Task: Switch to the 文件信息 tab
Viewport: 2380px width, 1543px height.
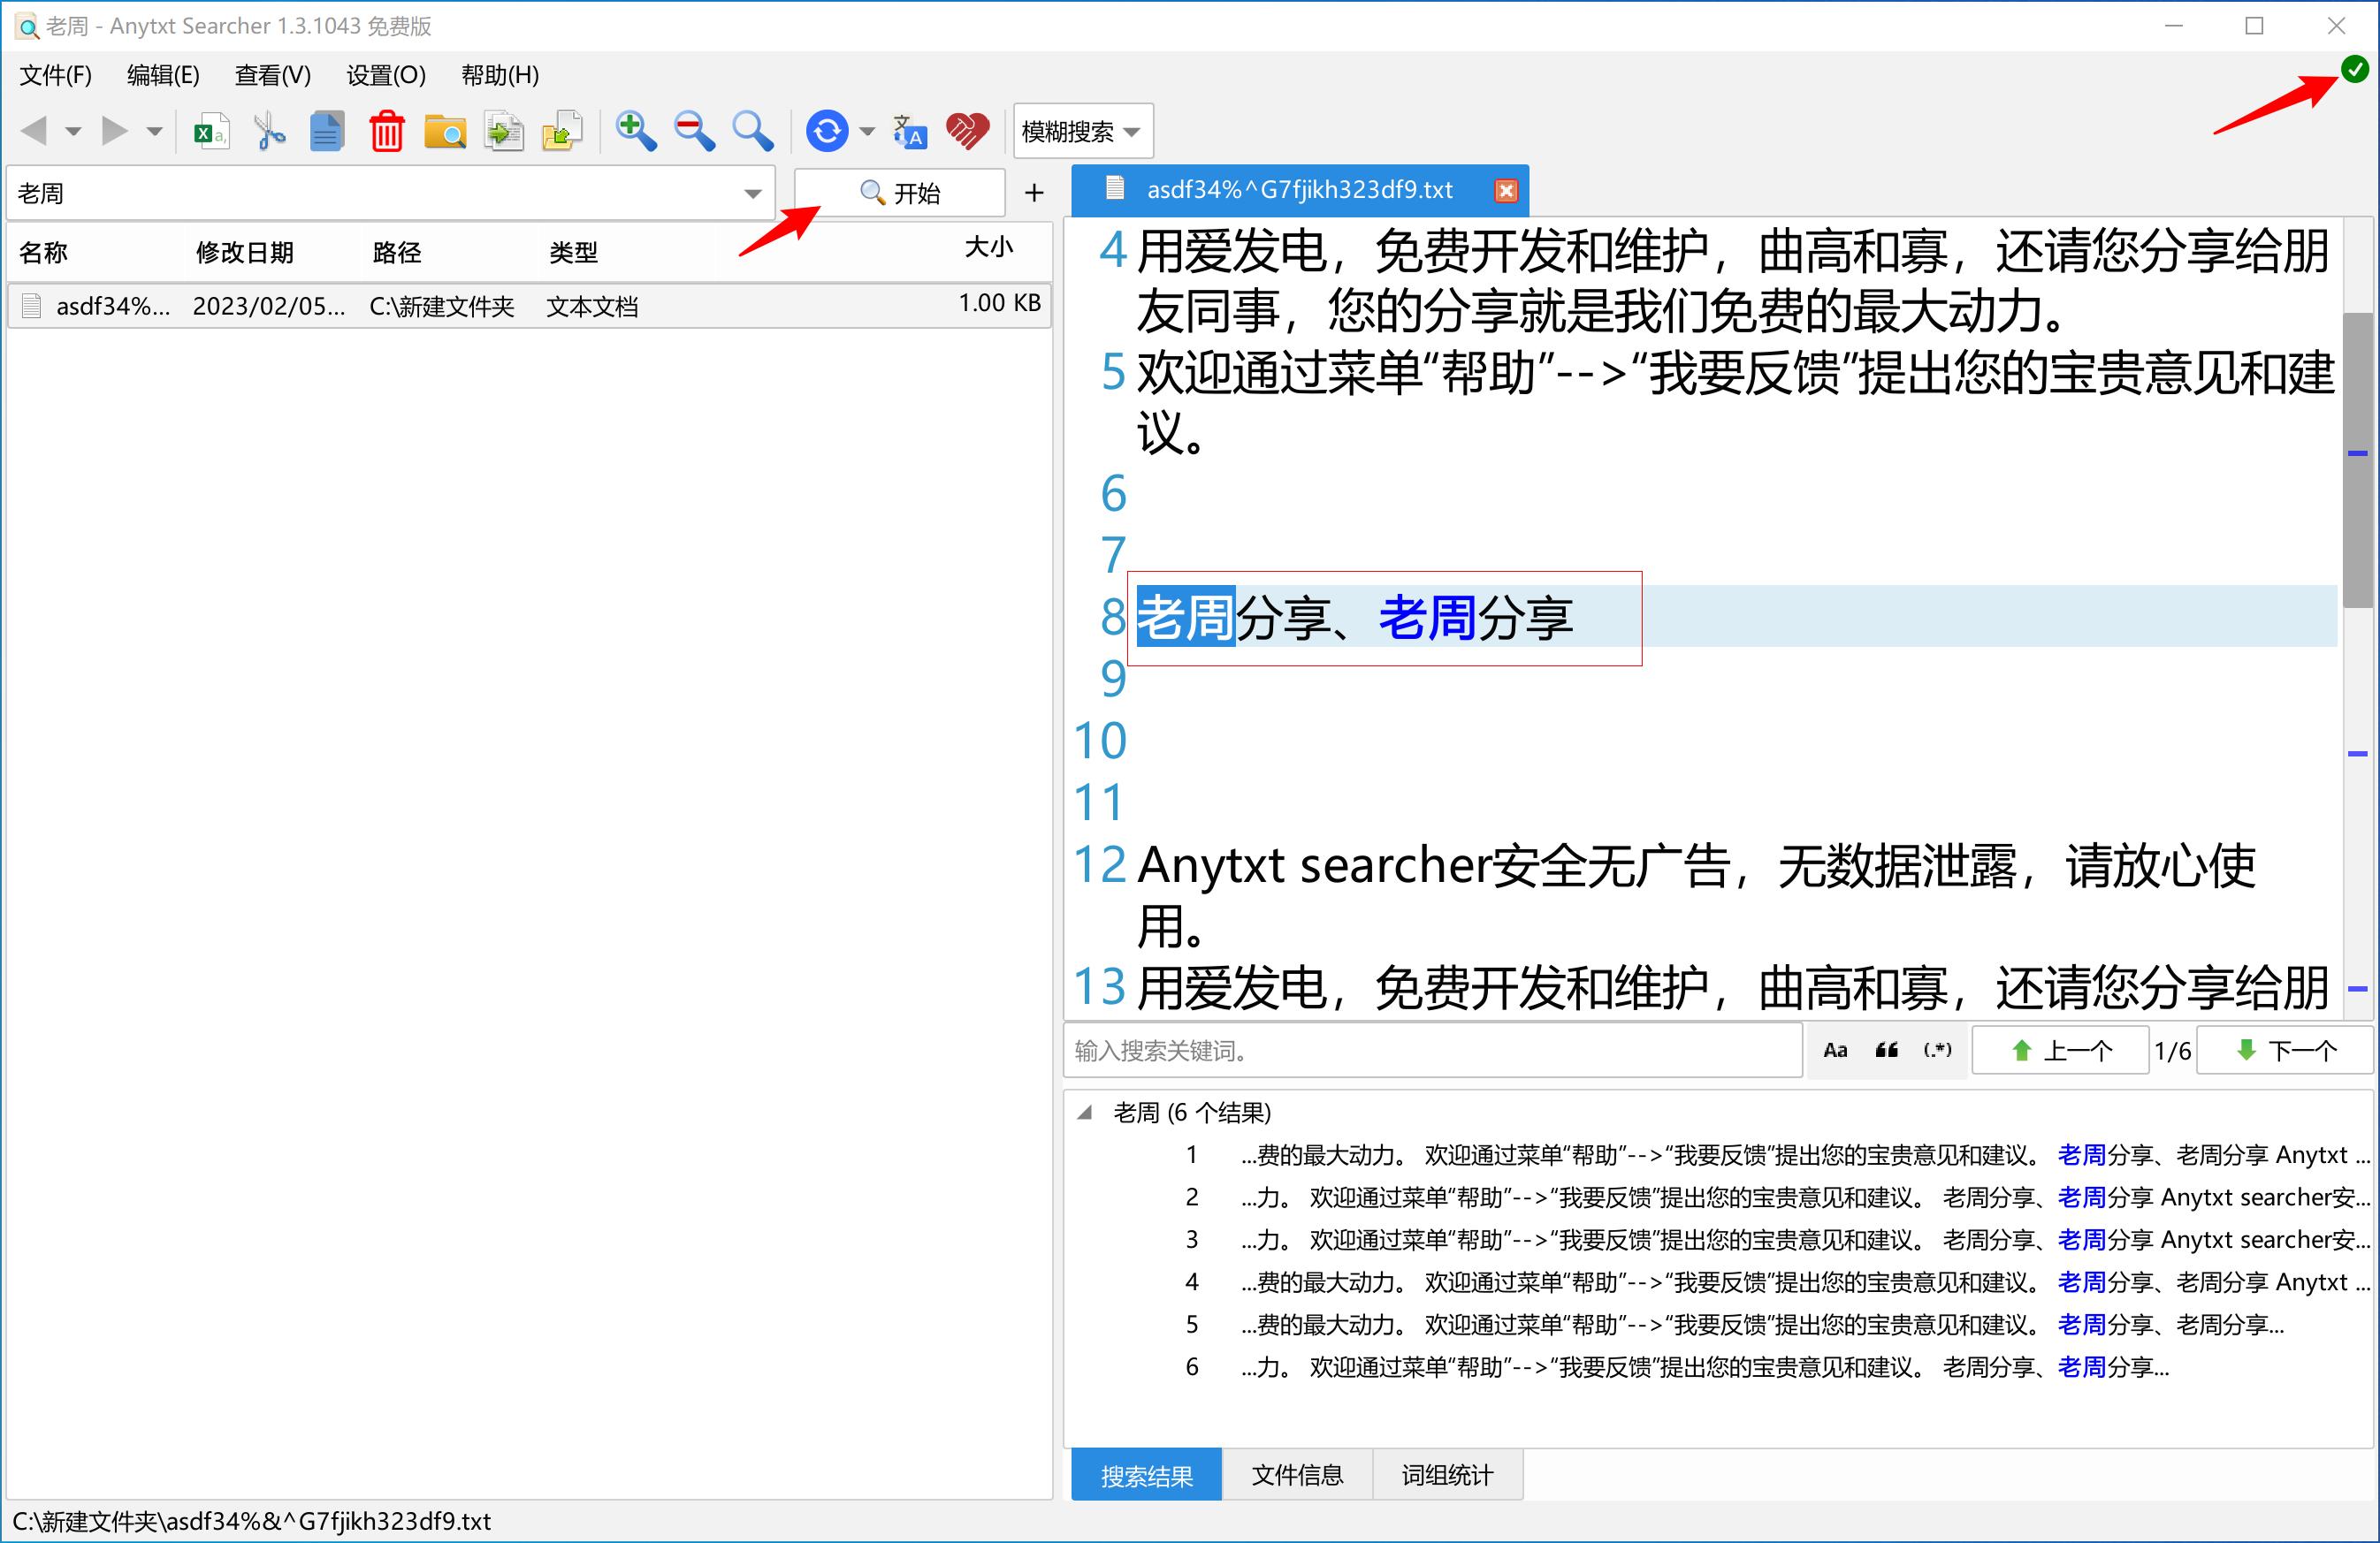Action: pos(1297,1474)
